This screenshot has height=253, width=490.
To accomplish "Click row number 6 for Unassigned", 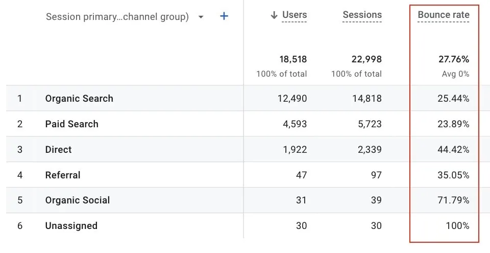I will click(x=20, y=226).
